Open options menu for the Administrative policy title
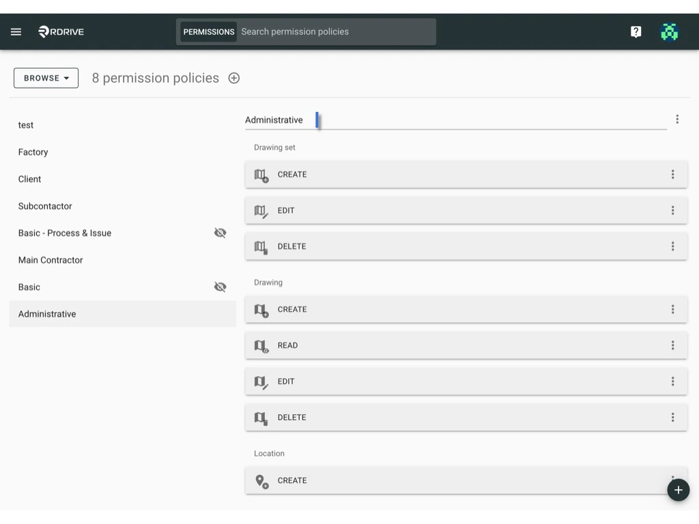This screenshot has width=699, height=524. 677,119
